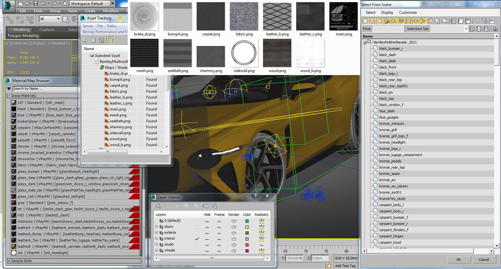Open the Views menu

click(x=72, y=11)
